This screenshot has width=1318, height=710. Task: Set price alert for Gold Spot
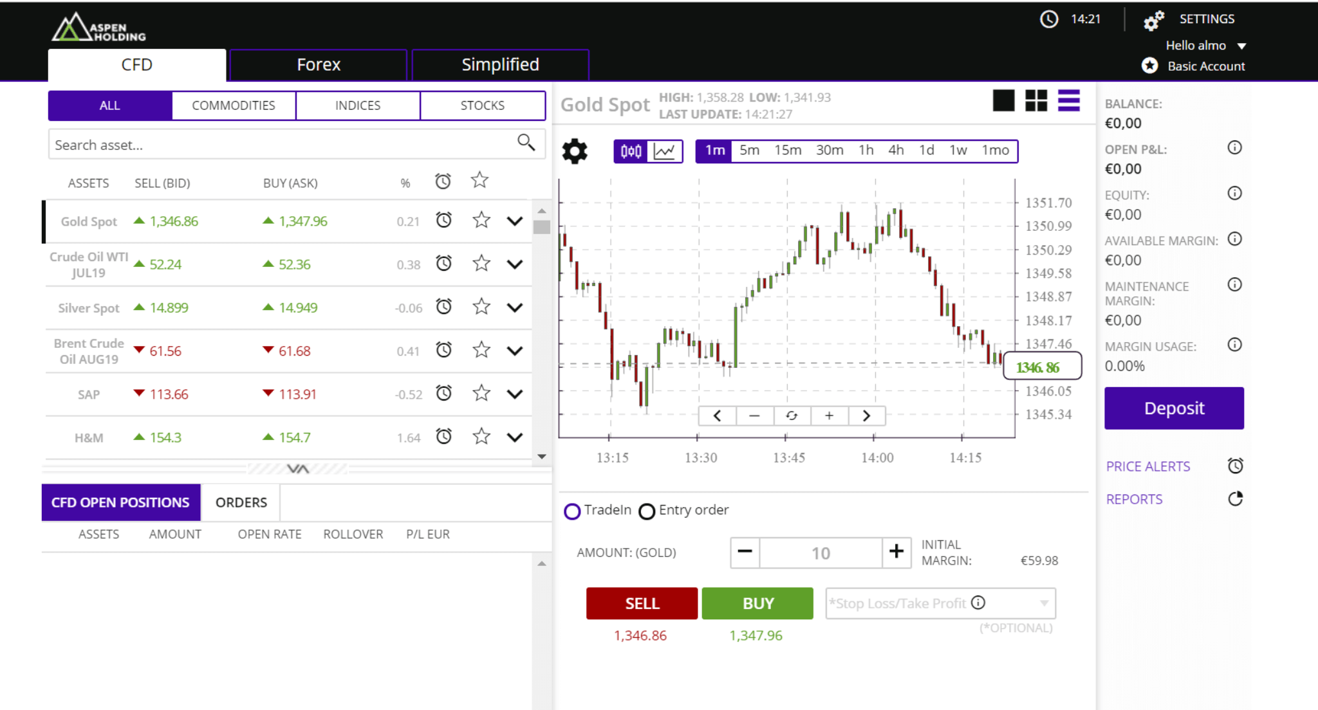(x=444, y=221)
